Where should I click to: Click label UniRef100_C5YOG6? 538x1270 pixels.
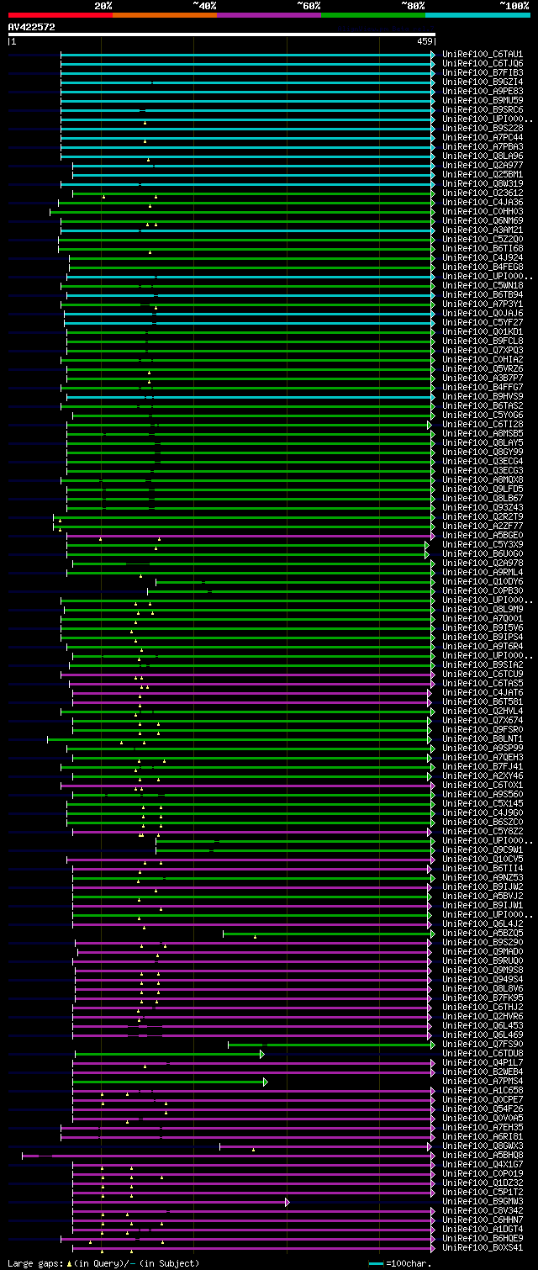click(483, 415)
